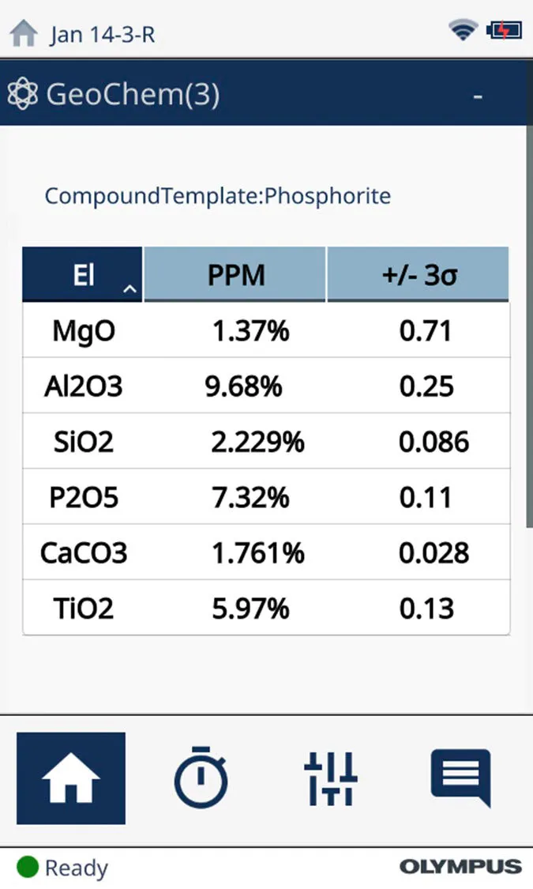Tap the battery charging icon
The height and width of the screenshot is (889, 533).
pos(504,31)
